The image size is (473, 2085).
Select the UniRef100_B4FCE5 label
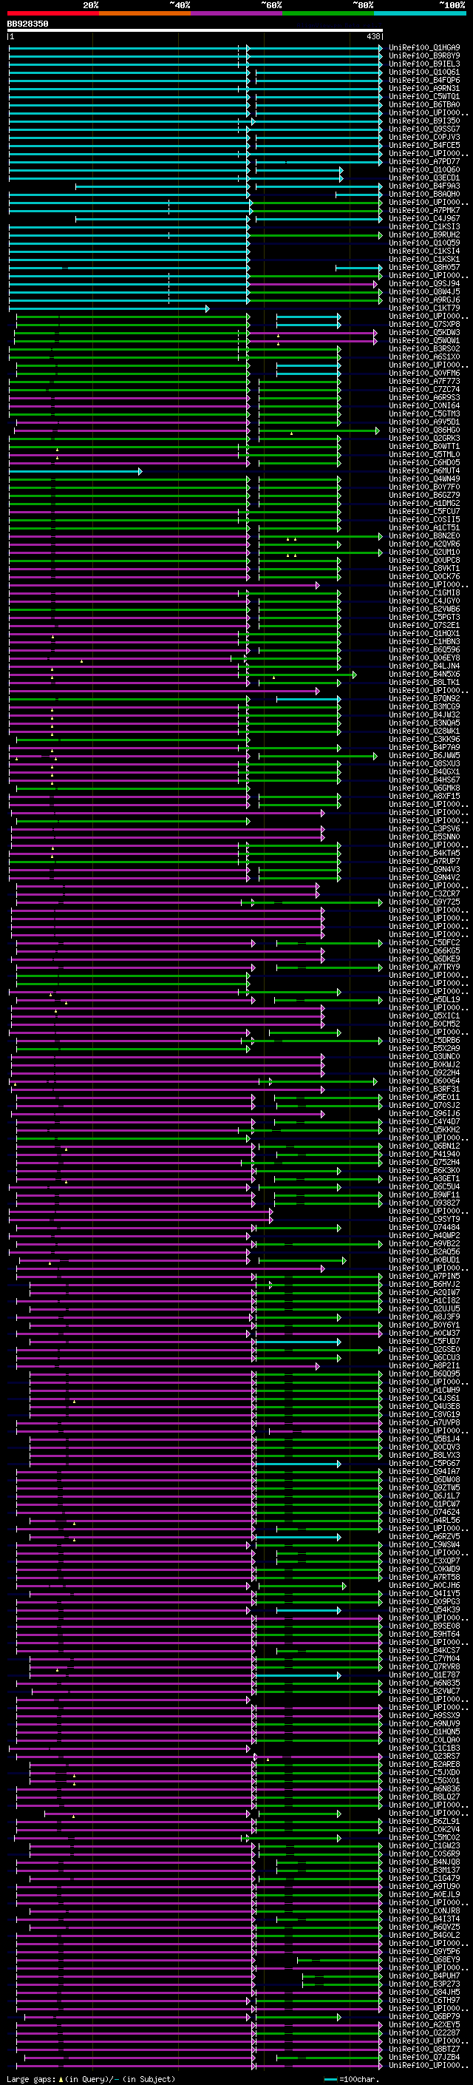pyautogui.click(x=423, y=145)
